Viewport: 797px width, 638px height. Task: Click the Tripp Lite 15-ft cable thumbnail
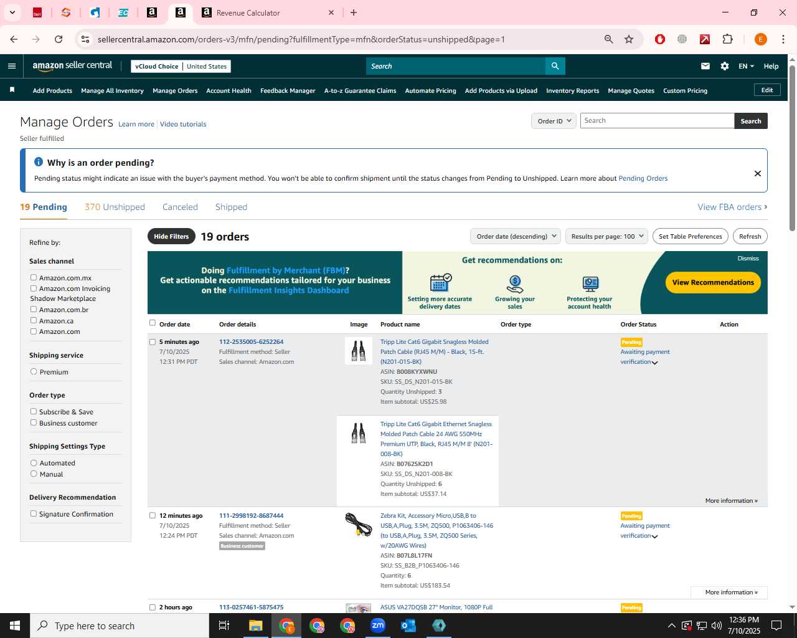click(x=359, y=351)
